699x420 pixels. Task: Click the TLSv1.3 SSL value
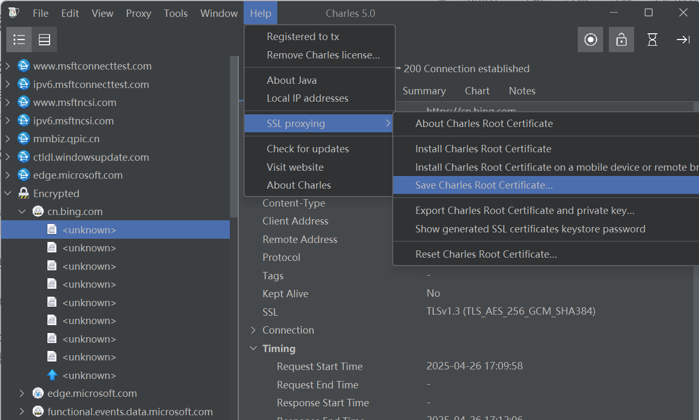point(511,311)
